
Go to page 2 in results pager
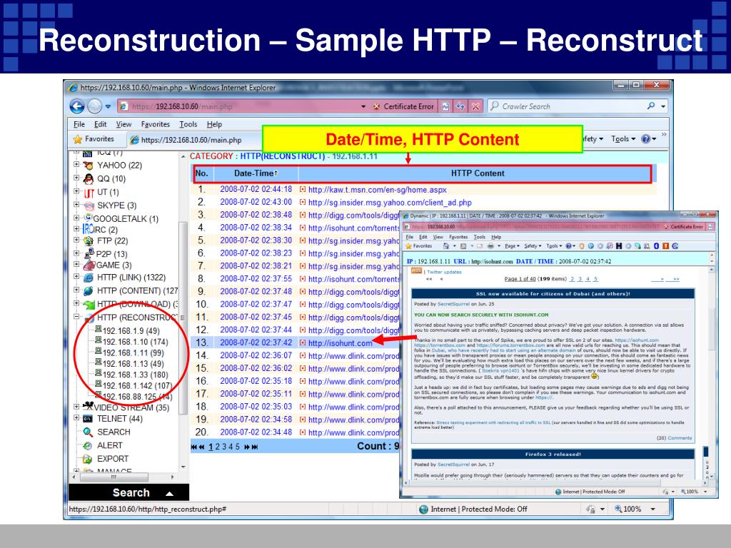click(x=217, y=447)
